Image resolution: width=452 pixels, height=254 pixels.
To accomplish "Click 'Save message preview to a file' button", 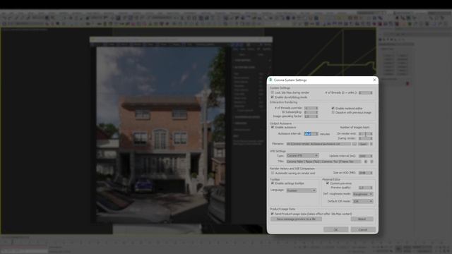I will tap(296, 219).
